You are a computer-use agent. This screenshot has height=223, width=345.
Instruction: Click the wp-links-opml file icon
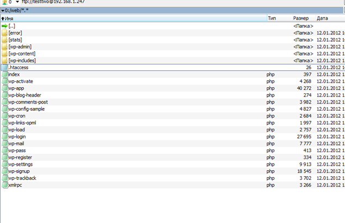point(4,123)
